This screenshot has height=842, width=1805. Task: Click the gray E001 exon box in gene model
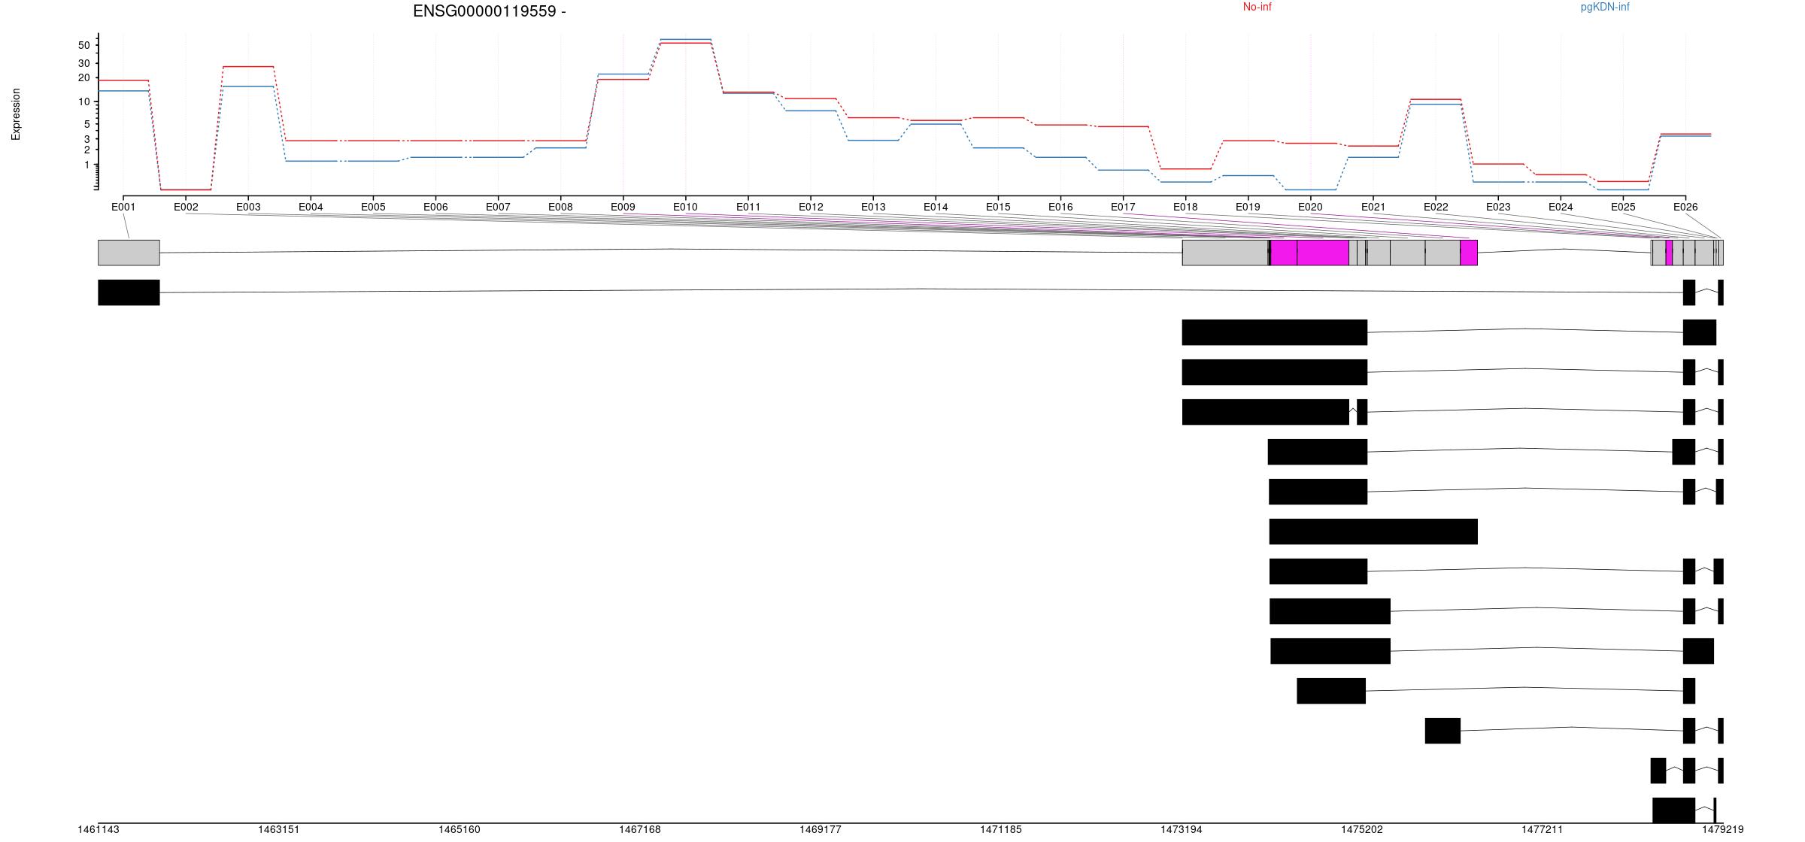point(129,253)
